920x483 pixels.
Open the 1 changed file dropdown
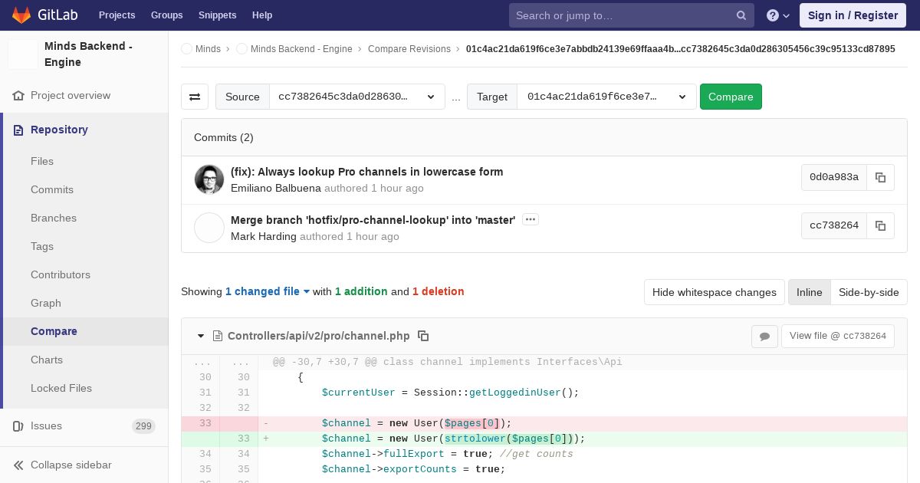[268, 291]
